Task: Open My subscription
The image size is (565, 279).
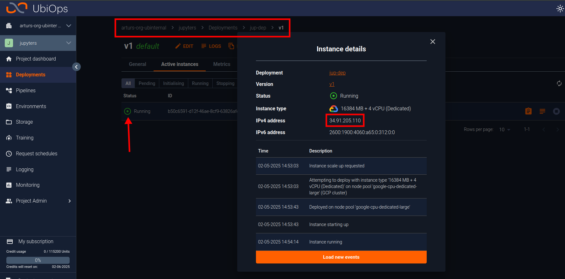Action: 36,242
